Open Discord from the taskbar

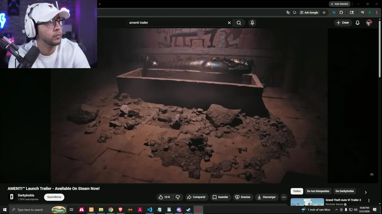coord(179,210)
